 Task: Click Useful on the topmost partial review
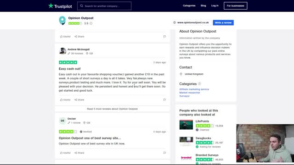65,37
